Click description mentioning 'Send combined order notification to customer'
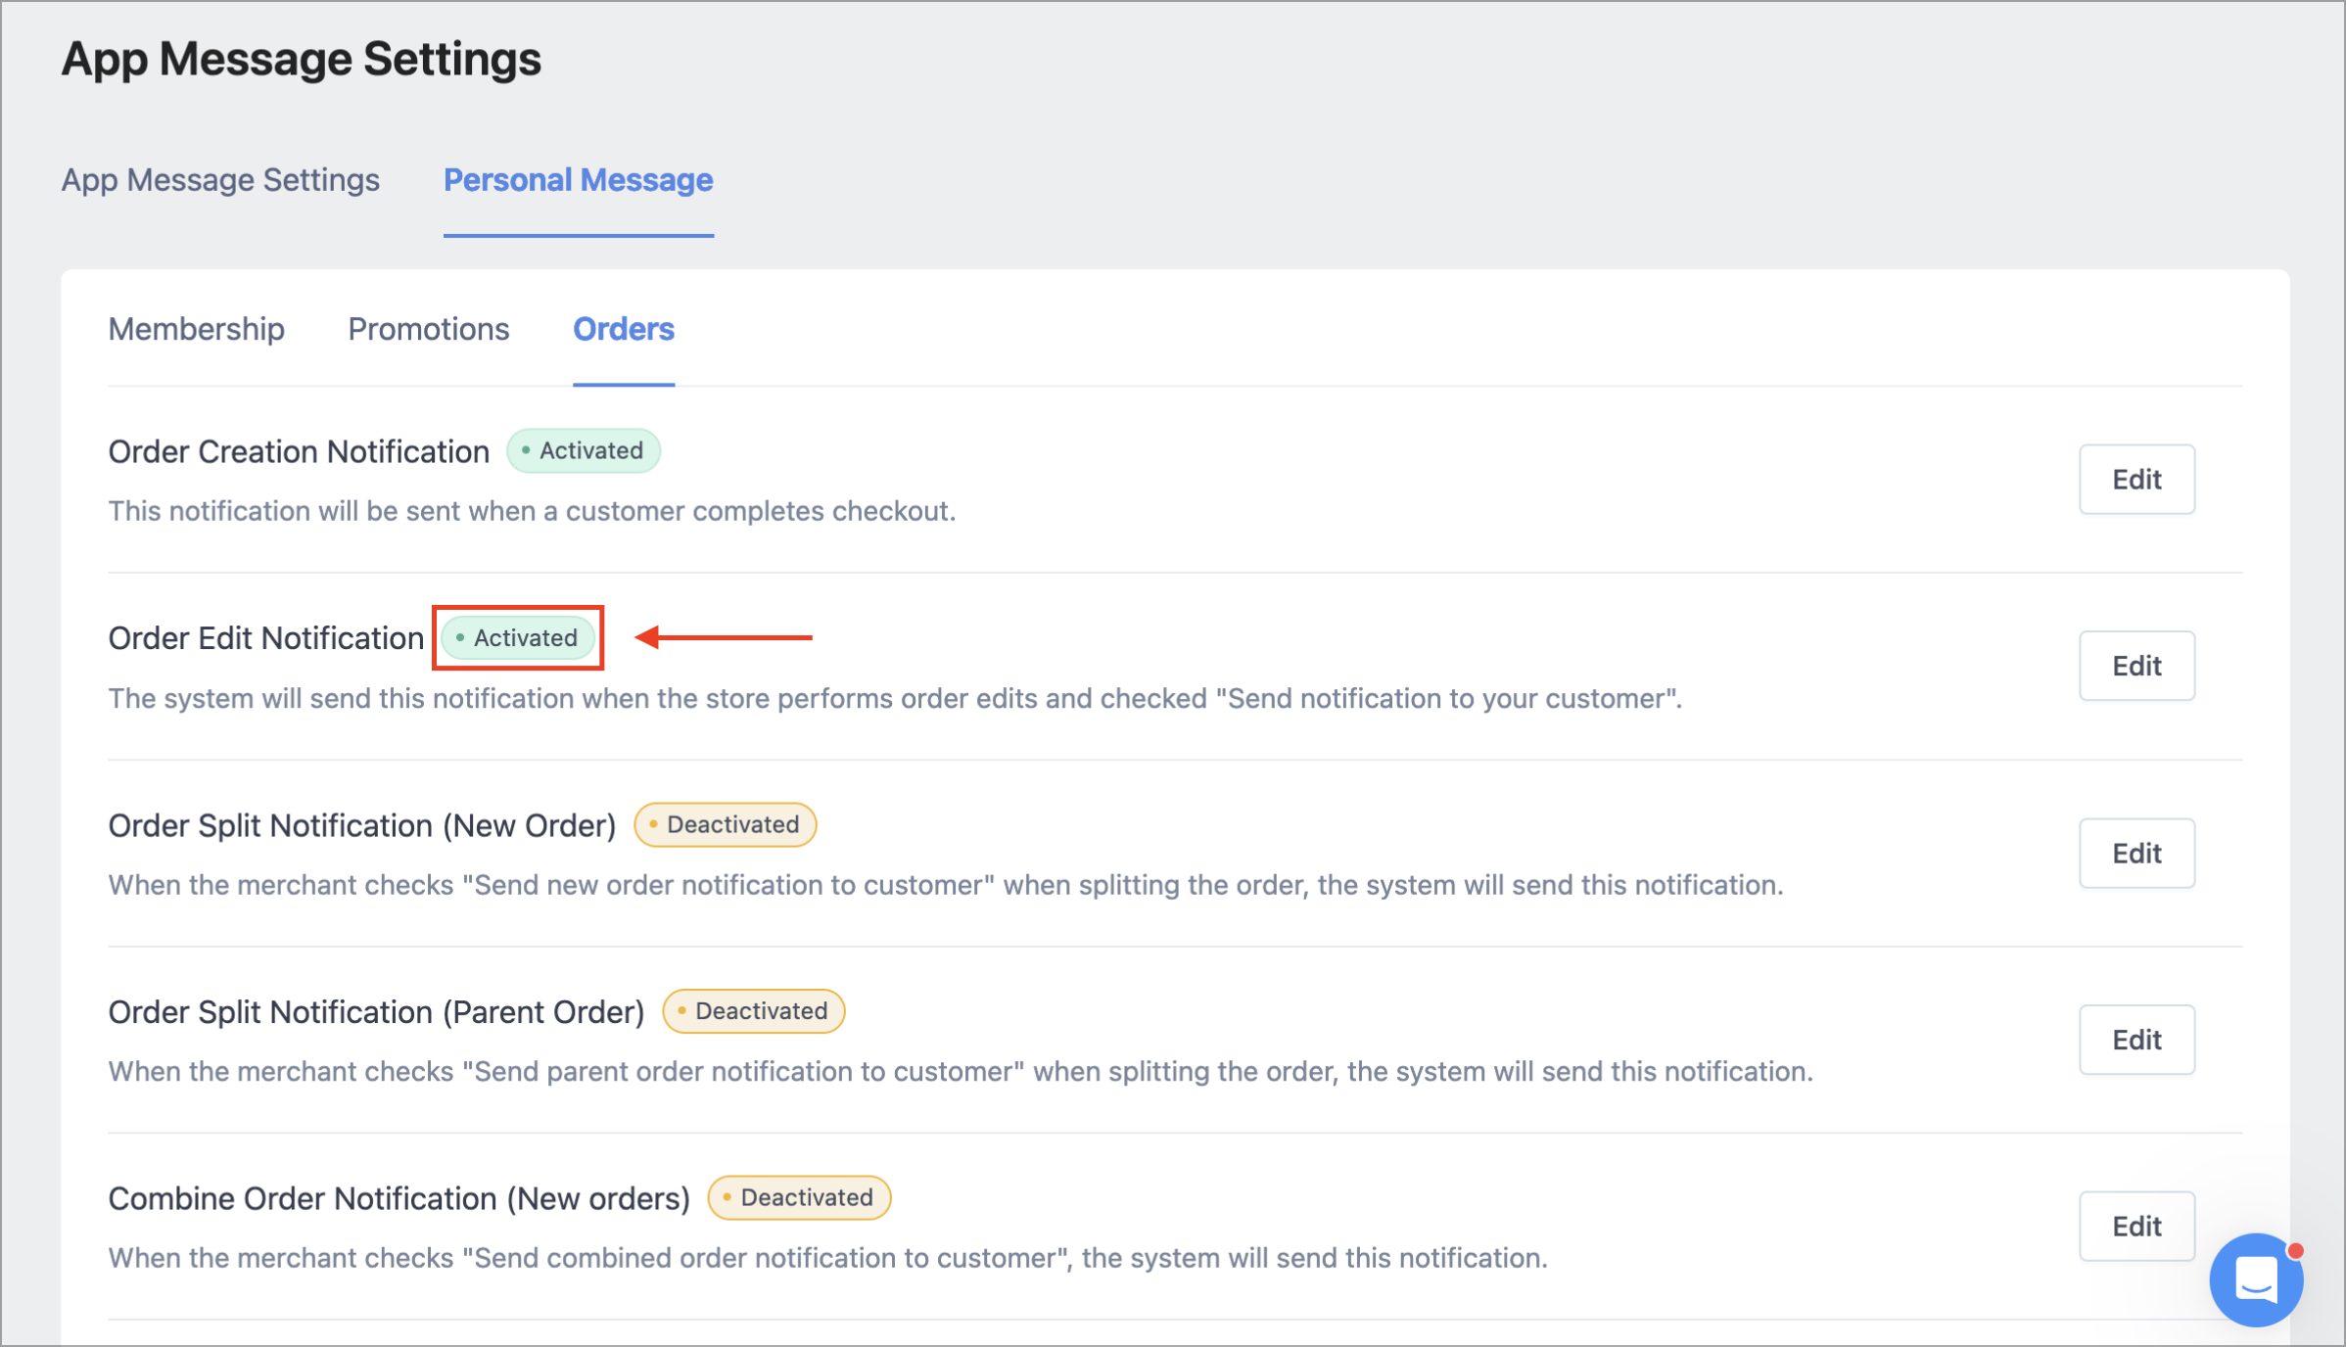Screen dimensions: 2346x1347 click(827, 1258)
